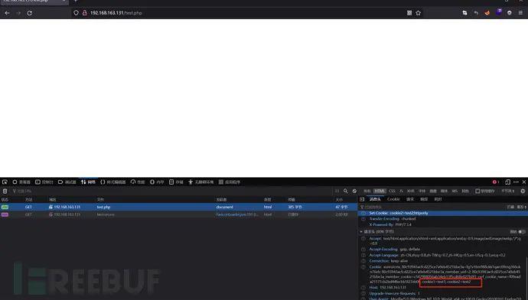Switch to the Debugger (调试器) tab
528x300 pixels.
click(x=67, y=182)
